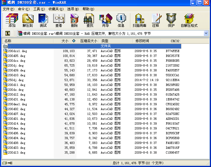Start 扫描病毒 (virus scan) tool

pyautogui.click(x=139, y=20)
